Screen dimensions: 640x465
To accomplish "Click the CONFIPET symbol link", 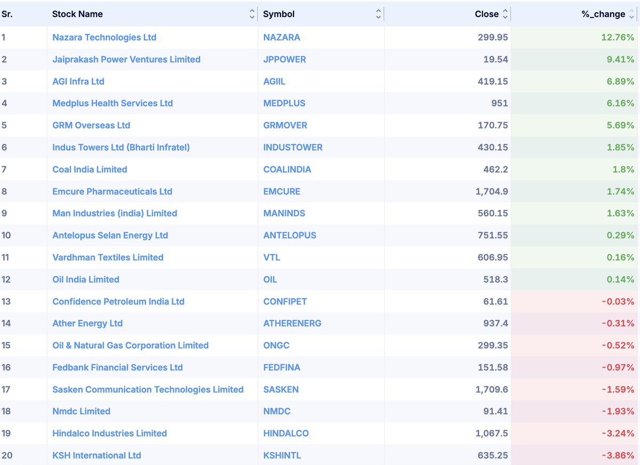I will 285,301.
